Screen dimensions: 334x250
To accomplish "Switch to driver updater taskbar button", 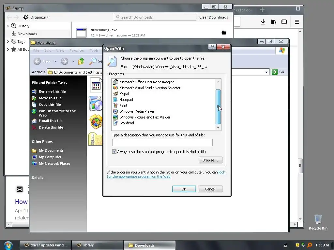I will pyautogui.click(x=45, y=245).
